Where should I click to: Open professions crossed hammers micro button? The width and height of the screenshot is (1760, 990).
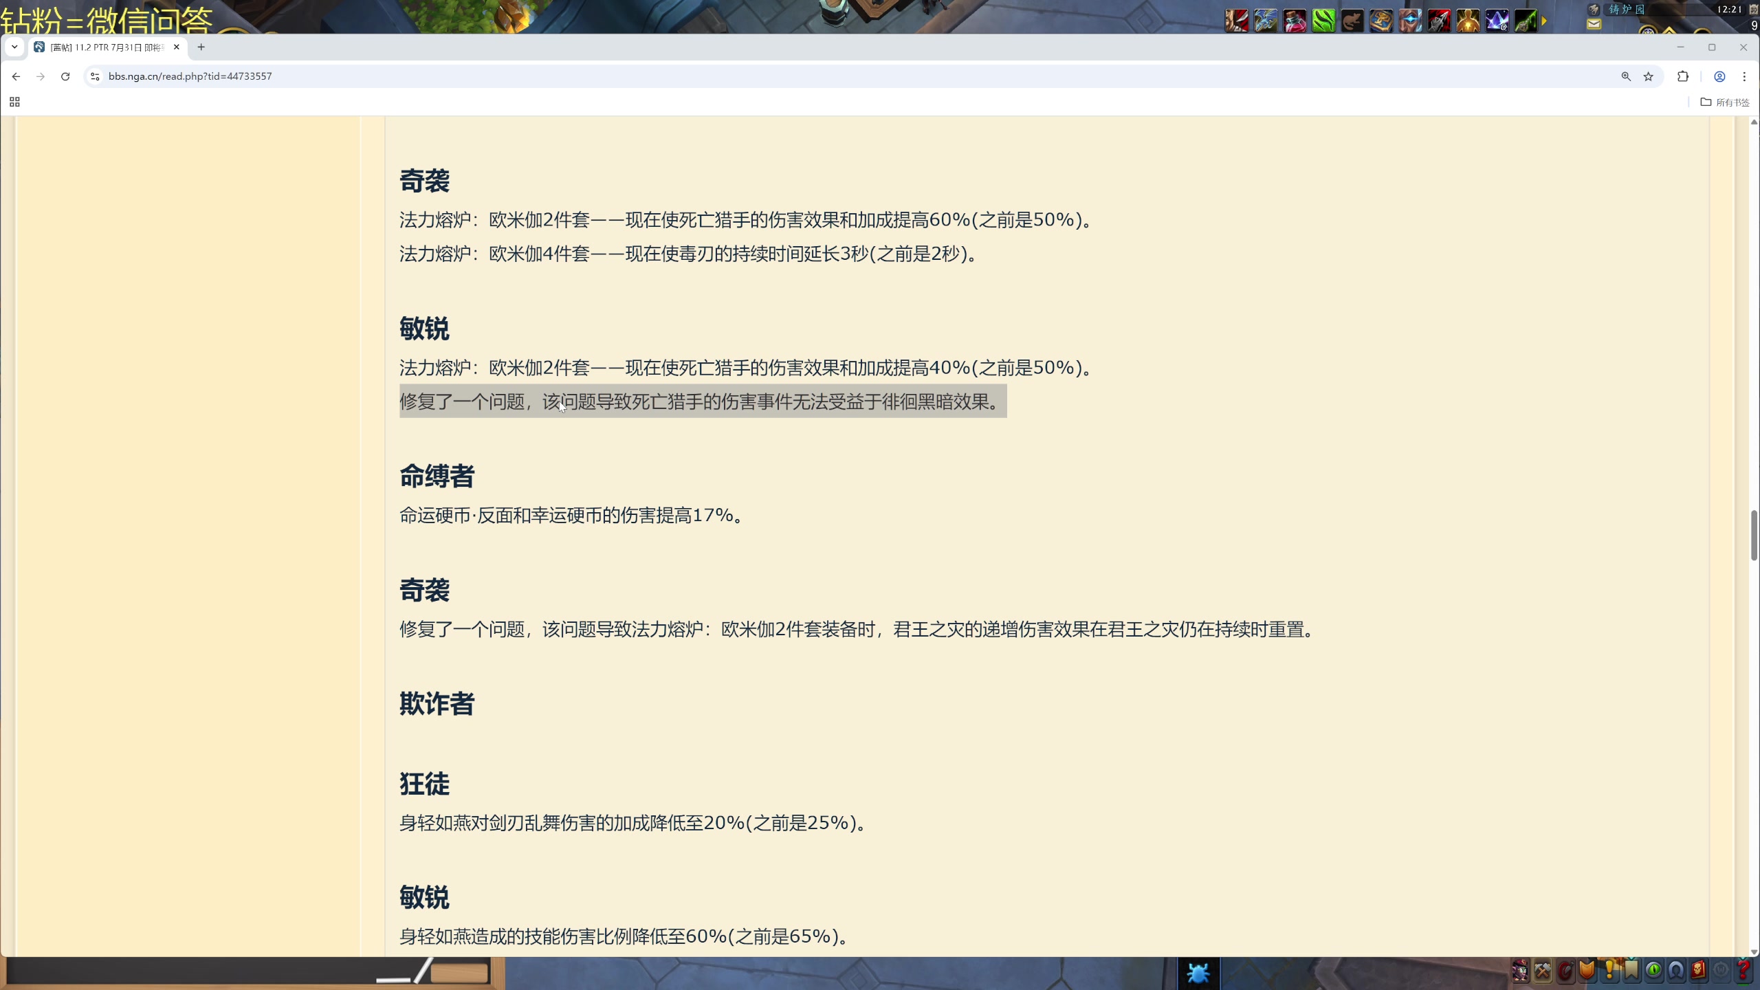click(1543, 970)
